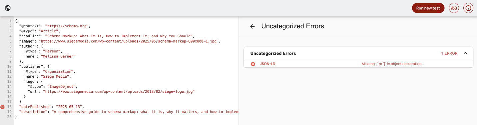This screenshot has width=477, height=125.
Task: Click the red error marker on line 18
Action: 3,107
